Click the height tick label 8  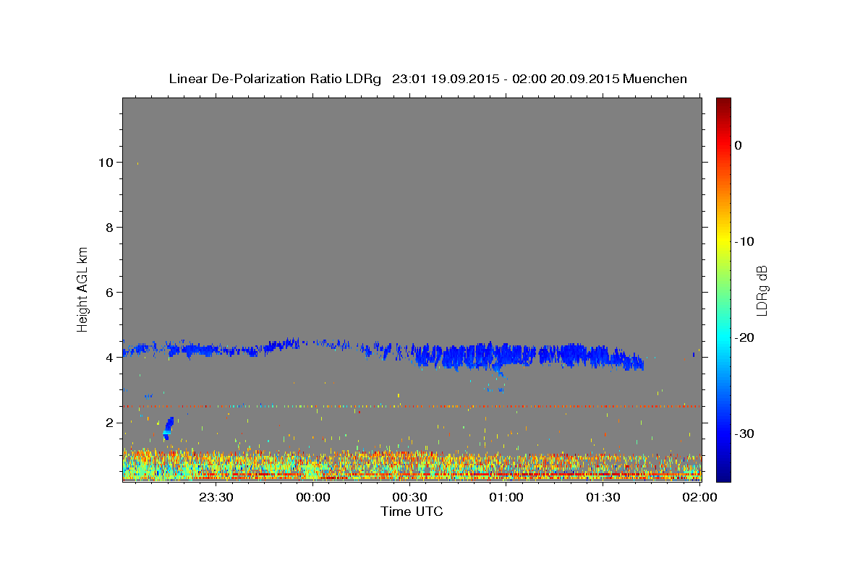tap(109, 228)
